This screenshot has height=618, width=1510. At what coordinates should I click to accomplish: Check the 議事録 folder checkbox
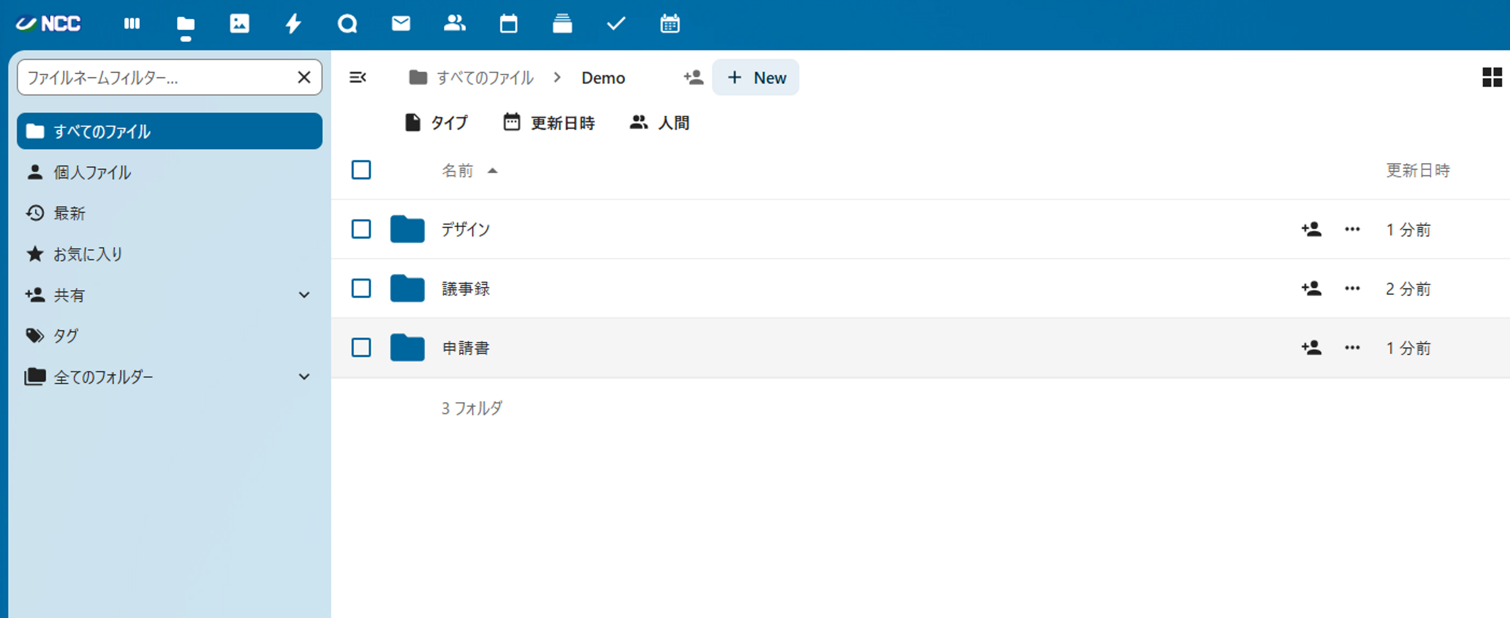click(361, 288)
